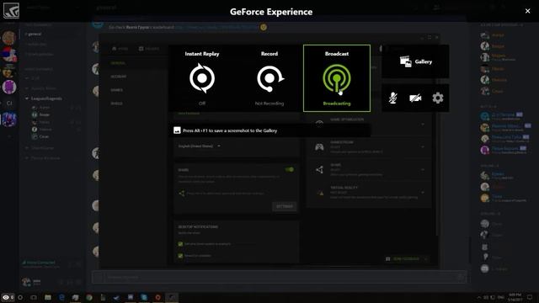Select General in the GeForce settings sidebar
Image resolution: width=539 pixels, height=303 pixels.
[118, 63]
